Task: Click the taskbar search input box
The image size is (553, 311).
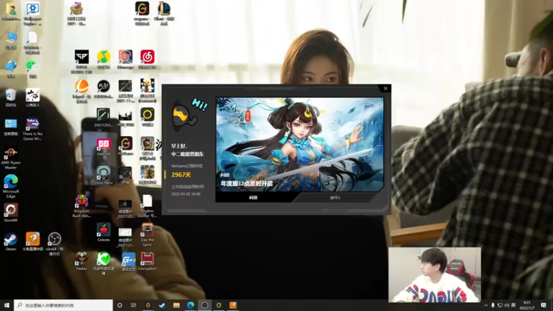Action: [64, 305]
